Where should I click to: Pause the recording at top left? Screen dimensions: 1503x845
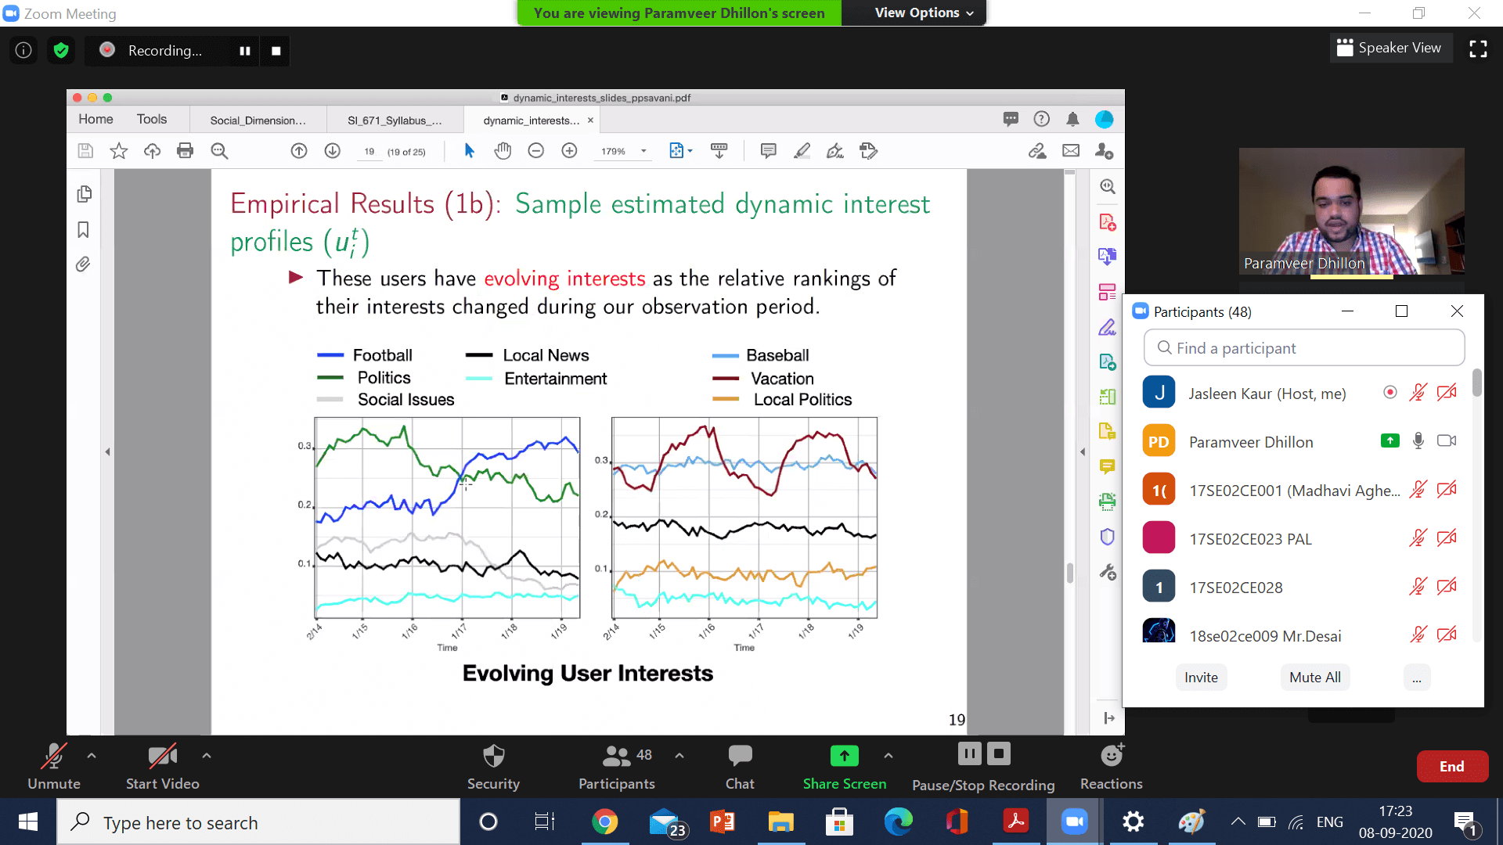(x=245, y=51)
